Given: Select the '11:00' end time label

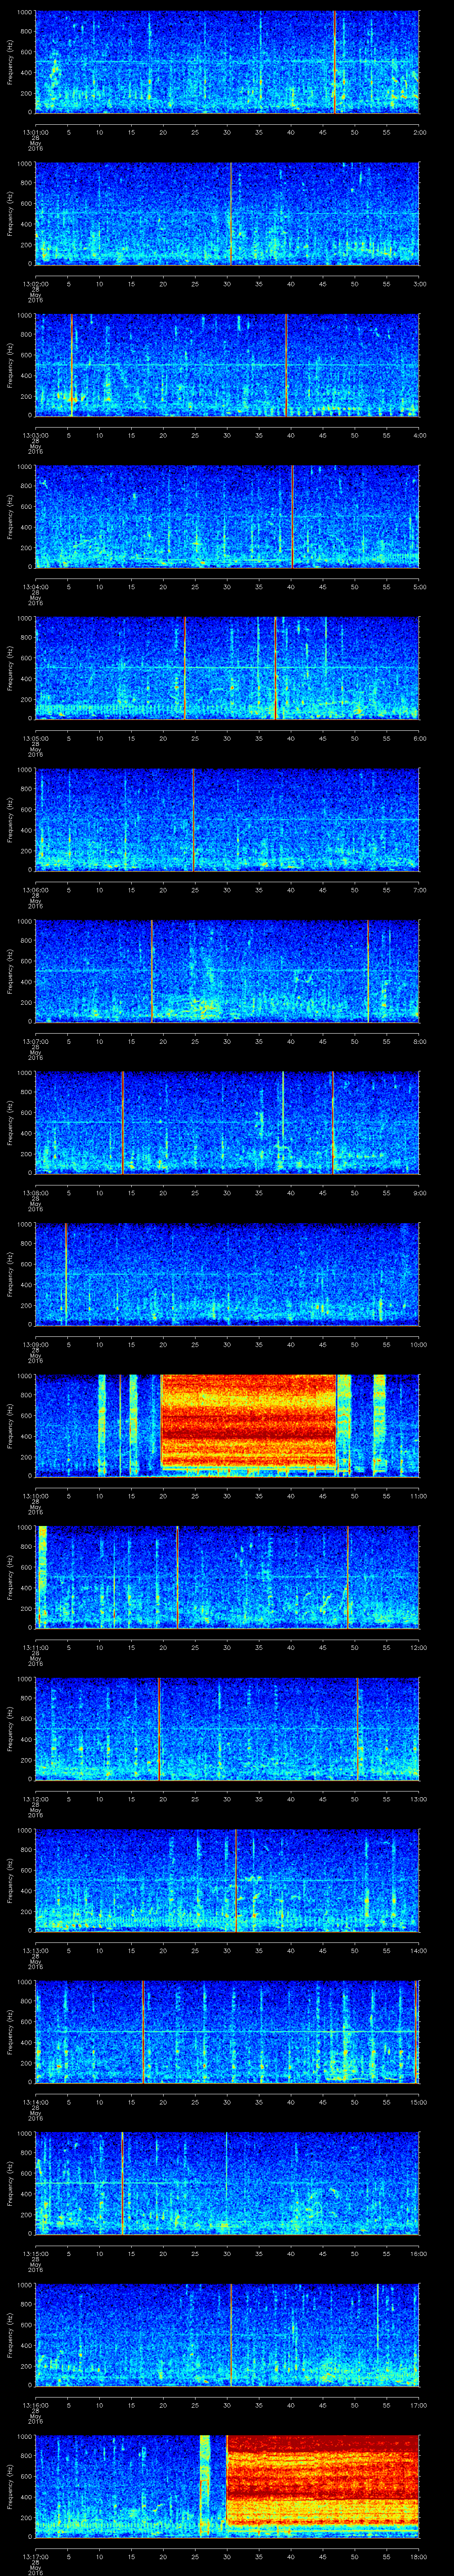Looking at the screenshot, I should click(418, 1496).
